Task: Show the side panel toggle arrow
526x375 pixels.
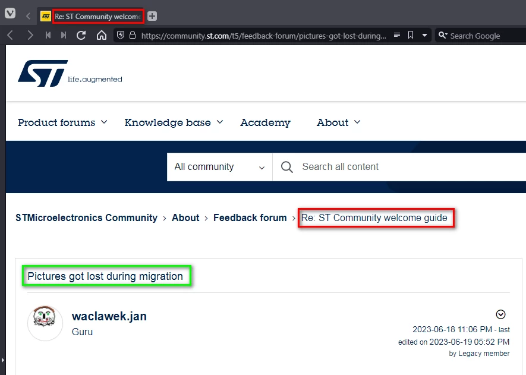Action: point(3,360)
